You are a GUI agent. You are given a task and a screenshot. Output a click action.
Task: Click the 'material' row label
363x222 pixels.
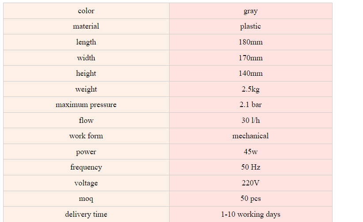pos(86,26)
